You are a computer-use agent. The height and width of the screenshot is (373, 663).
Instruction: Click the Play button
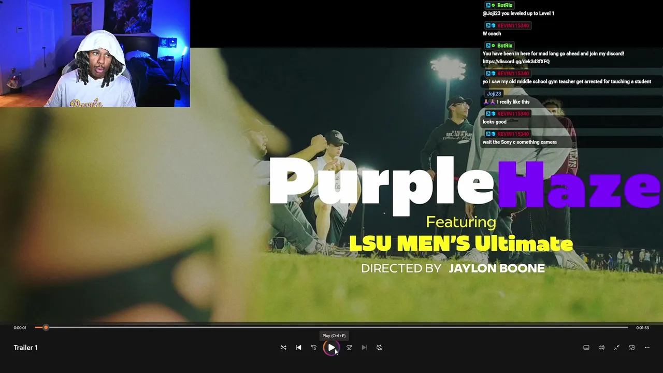[331, 348]
